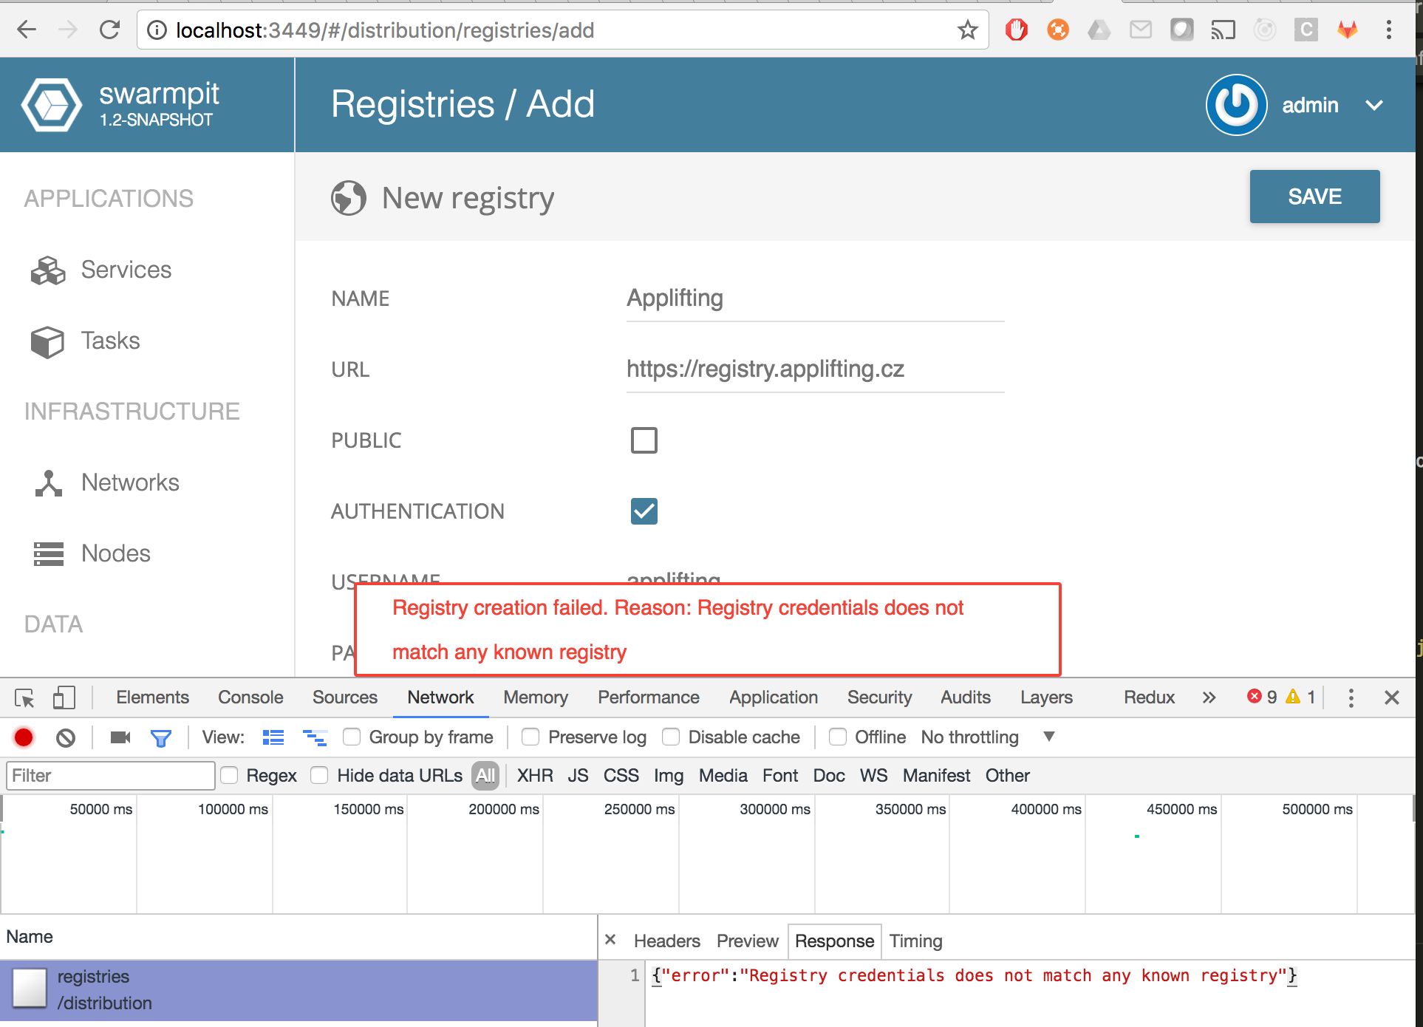Disable the Authentication checkbox
This screenshot has width=1423, height=1027.
[644, 511]
